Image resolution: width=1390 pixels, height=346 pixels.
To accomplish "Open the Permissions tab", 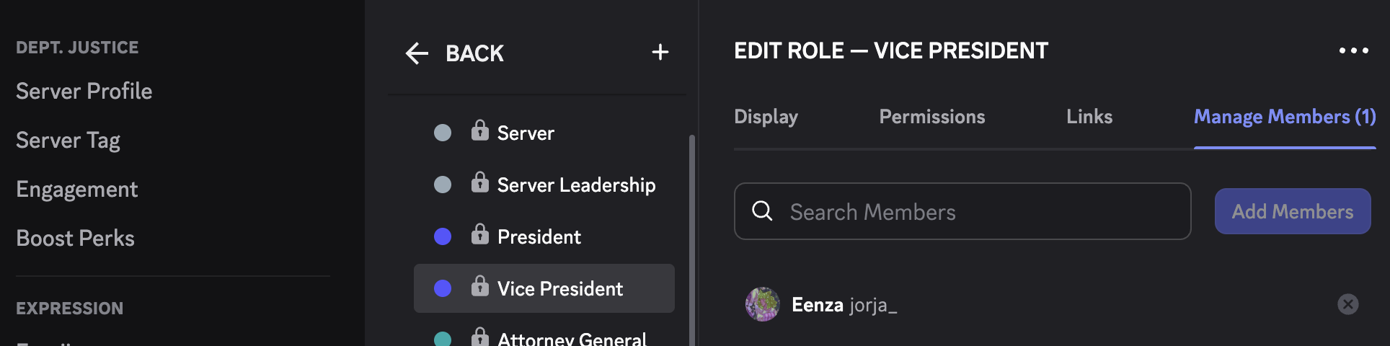I will click(x=931, y=117).
